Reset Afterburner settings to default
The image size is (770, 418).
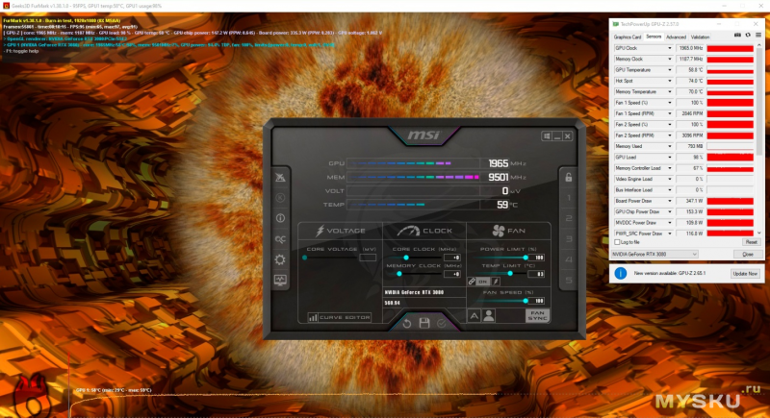[406, 324]
